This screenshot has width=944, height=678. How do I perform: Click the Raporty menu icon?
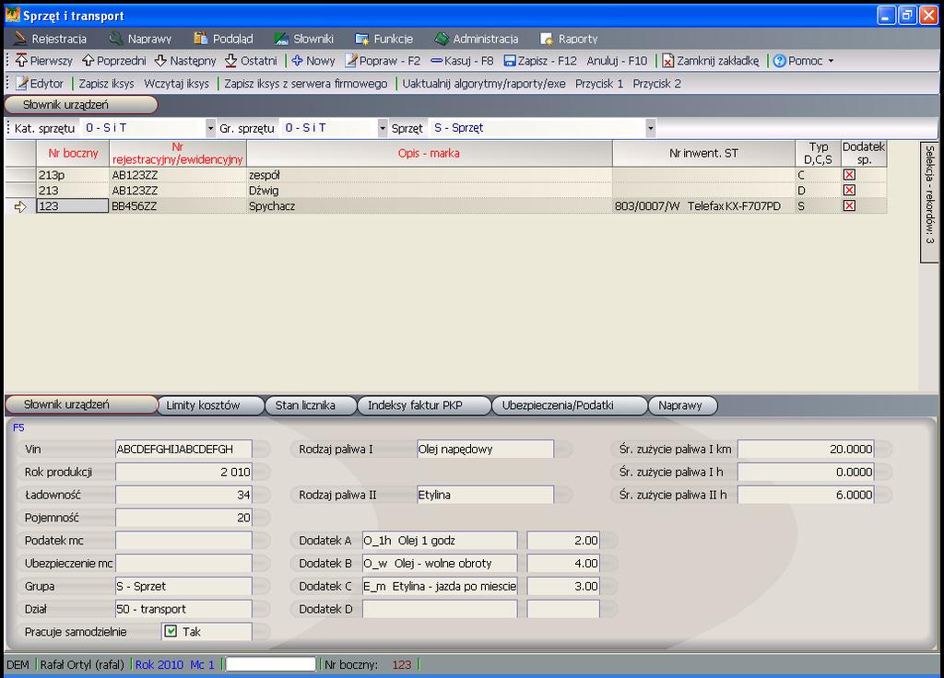(x=547, y=39)
